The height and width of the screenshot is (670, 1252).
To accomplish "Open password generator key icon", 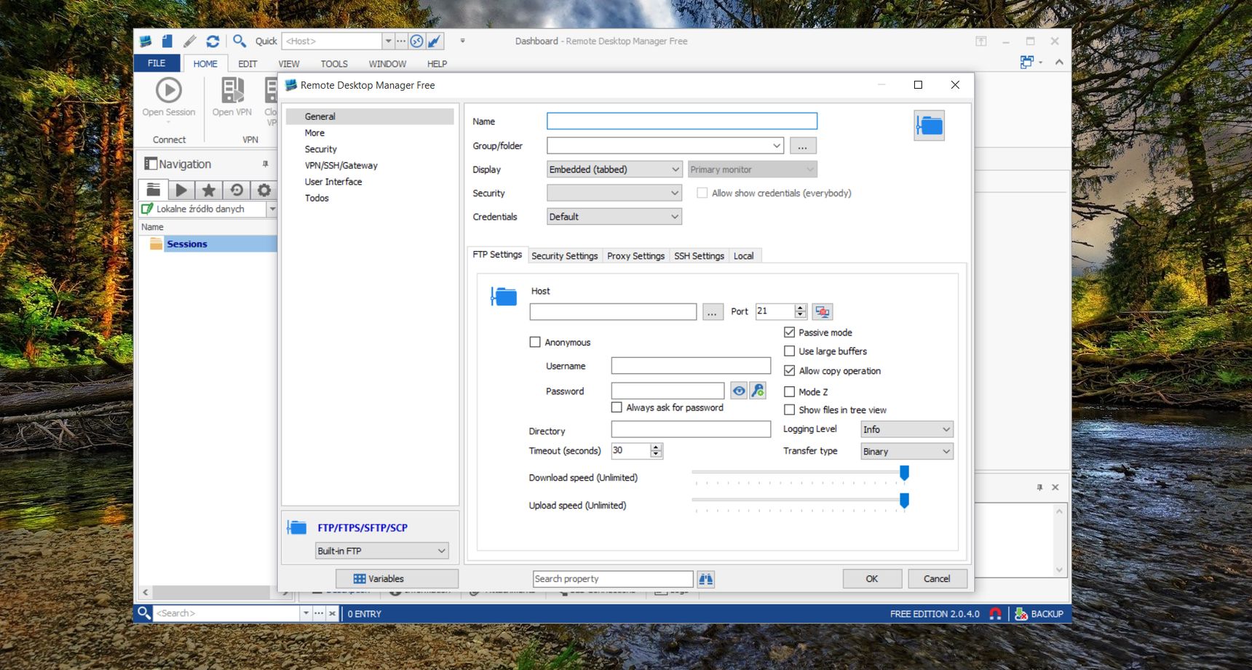I will (758, 391).
